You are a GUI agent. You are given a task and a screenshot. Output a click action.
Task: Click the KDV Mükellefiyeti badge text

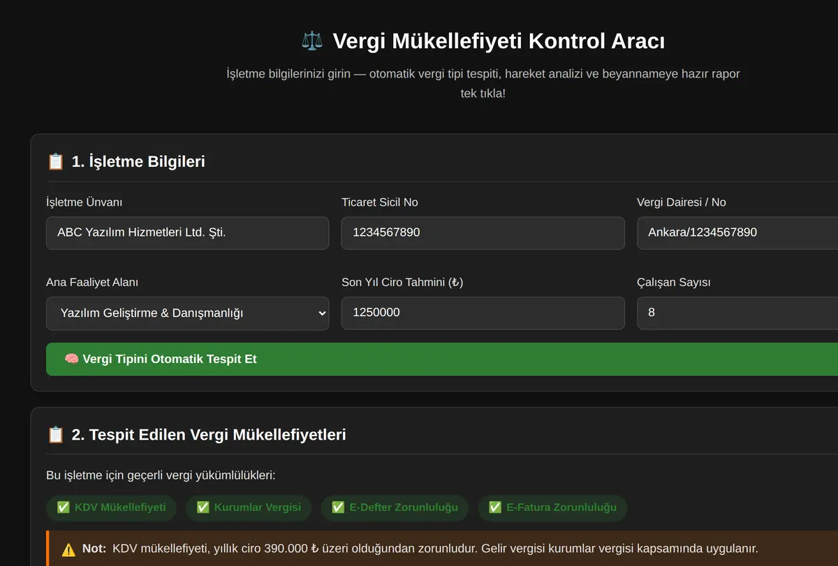120,507
